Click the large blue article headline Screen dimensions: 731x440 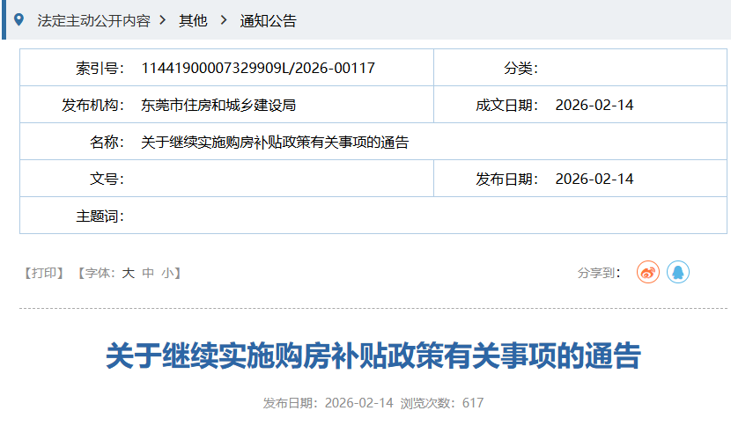pos(373,356)
